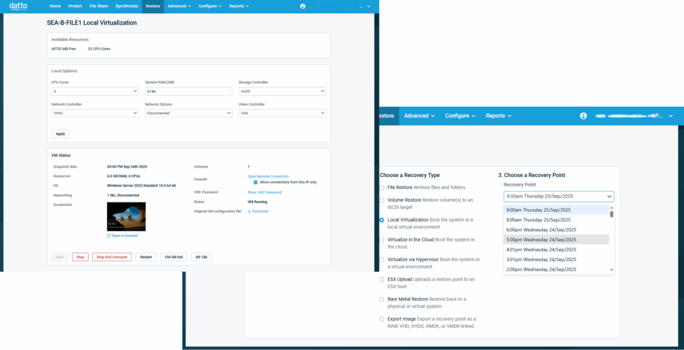The image size is (684, 350).
Task: Click the Open in browser external-link icon
Action: pos(109,236)
